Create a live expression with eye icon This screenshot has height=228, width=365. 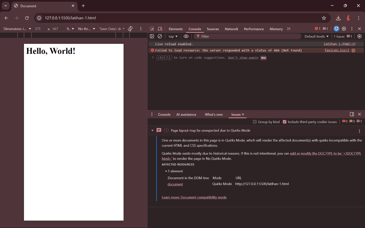(186, 36)
